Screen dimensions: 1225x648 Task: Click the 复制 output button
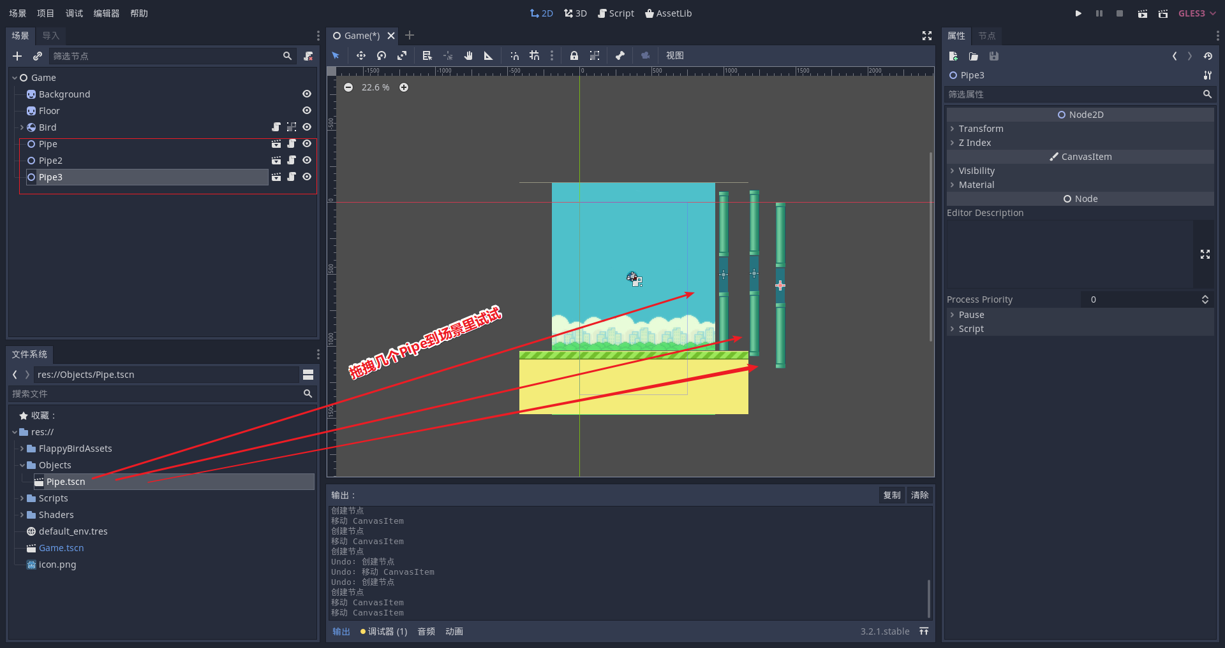892,495
